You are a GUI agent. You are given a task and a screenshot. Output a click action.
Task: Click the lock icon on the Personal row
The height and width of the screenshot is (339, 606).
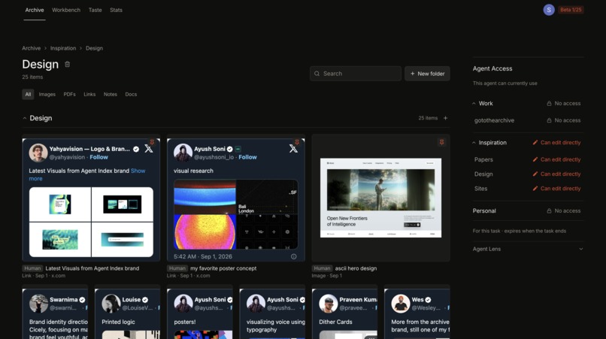coord(549,210)
